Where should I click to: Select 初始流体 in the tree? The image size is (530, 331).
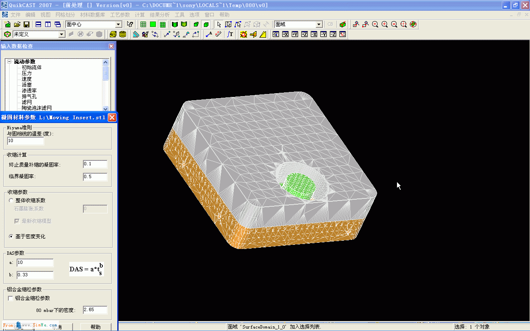point(31,67)
